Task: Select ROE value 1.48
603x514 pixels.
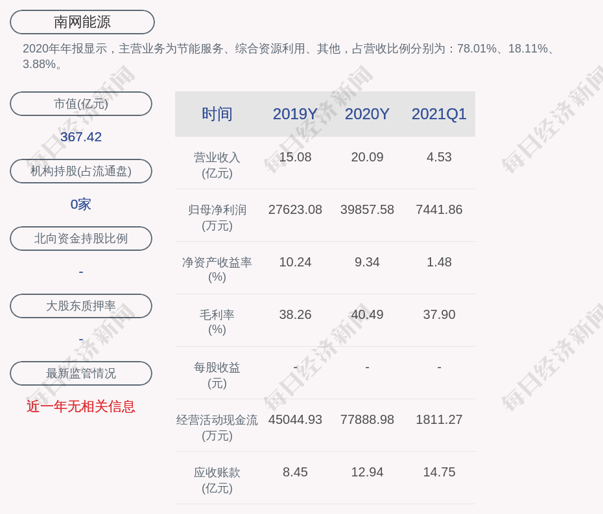Action: click(439, 263)
